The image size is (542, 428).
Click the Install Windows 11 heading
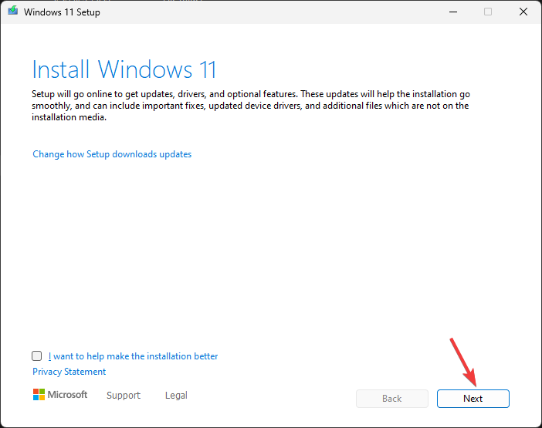(x=124, y=69)
